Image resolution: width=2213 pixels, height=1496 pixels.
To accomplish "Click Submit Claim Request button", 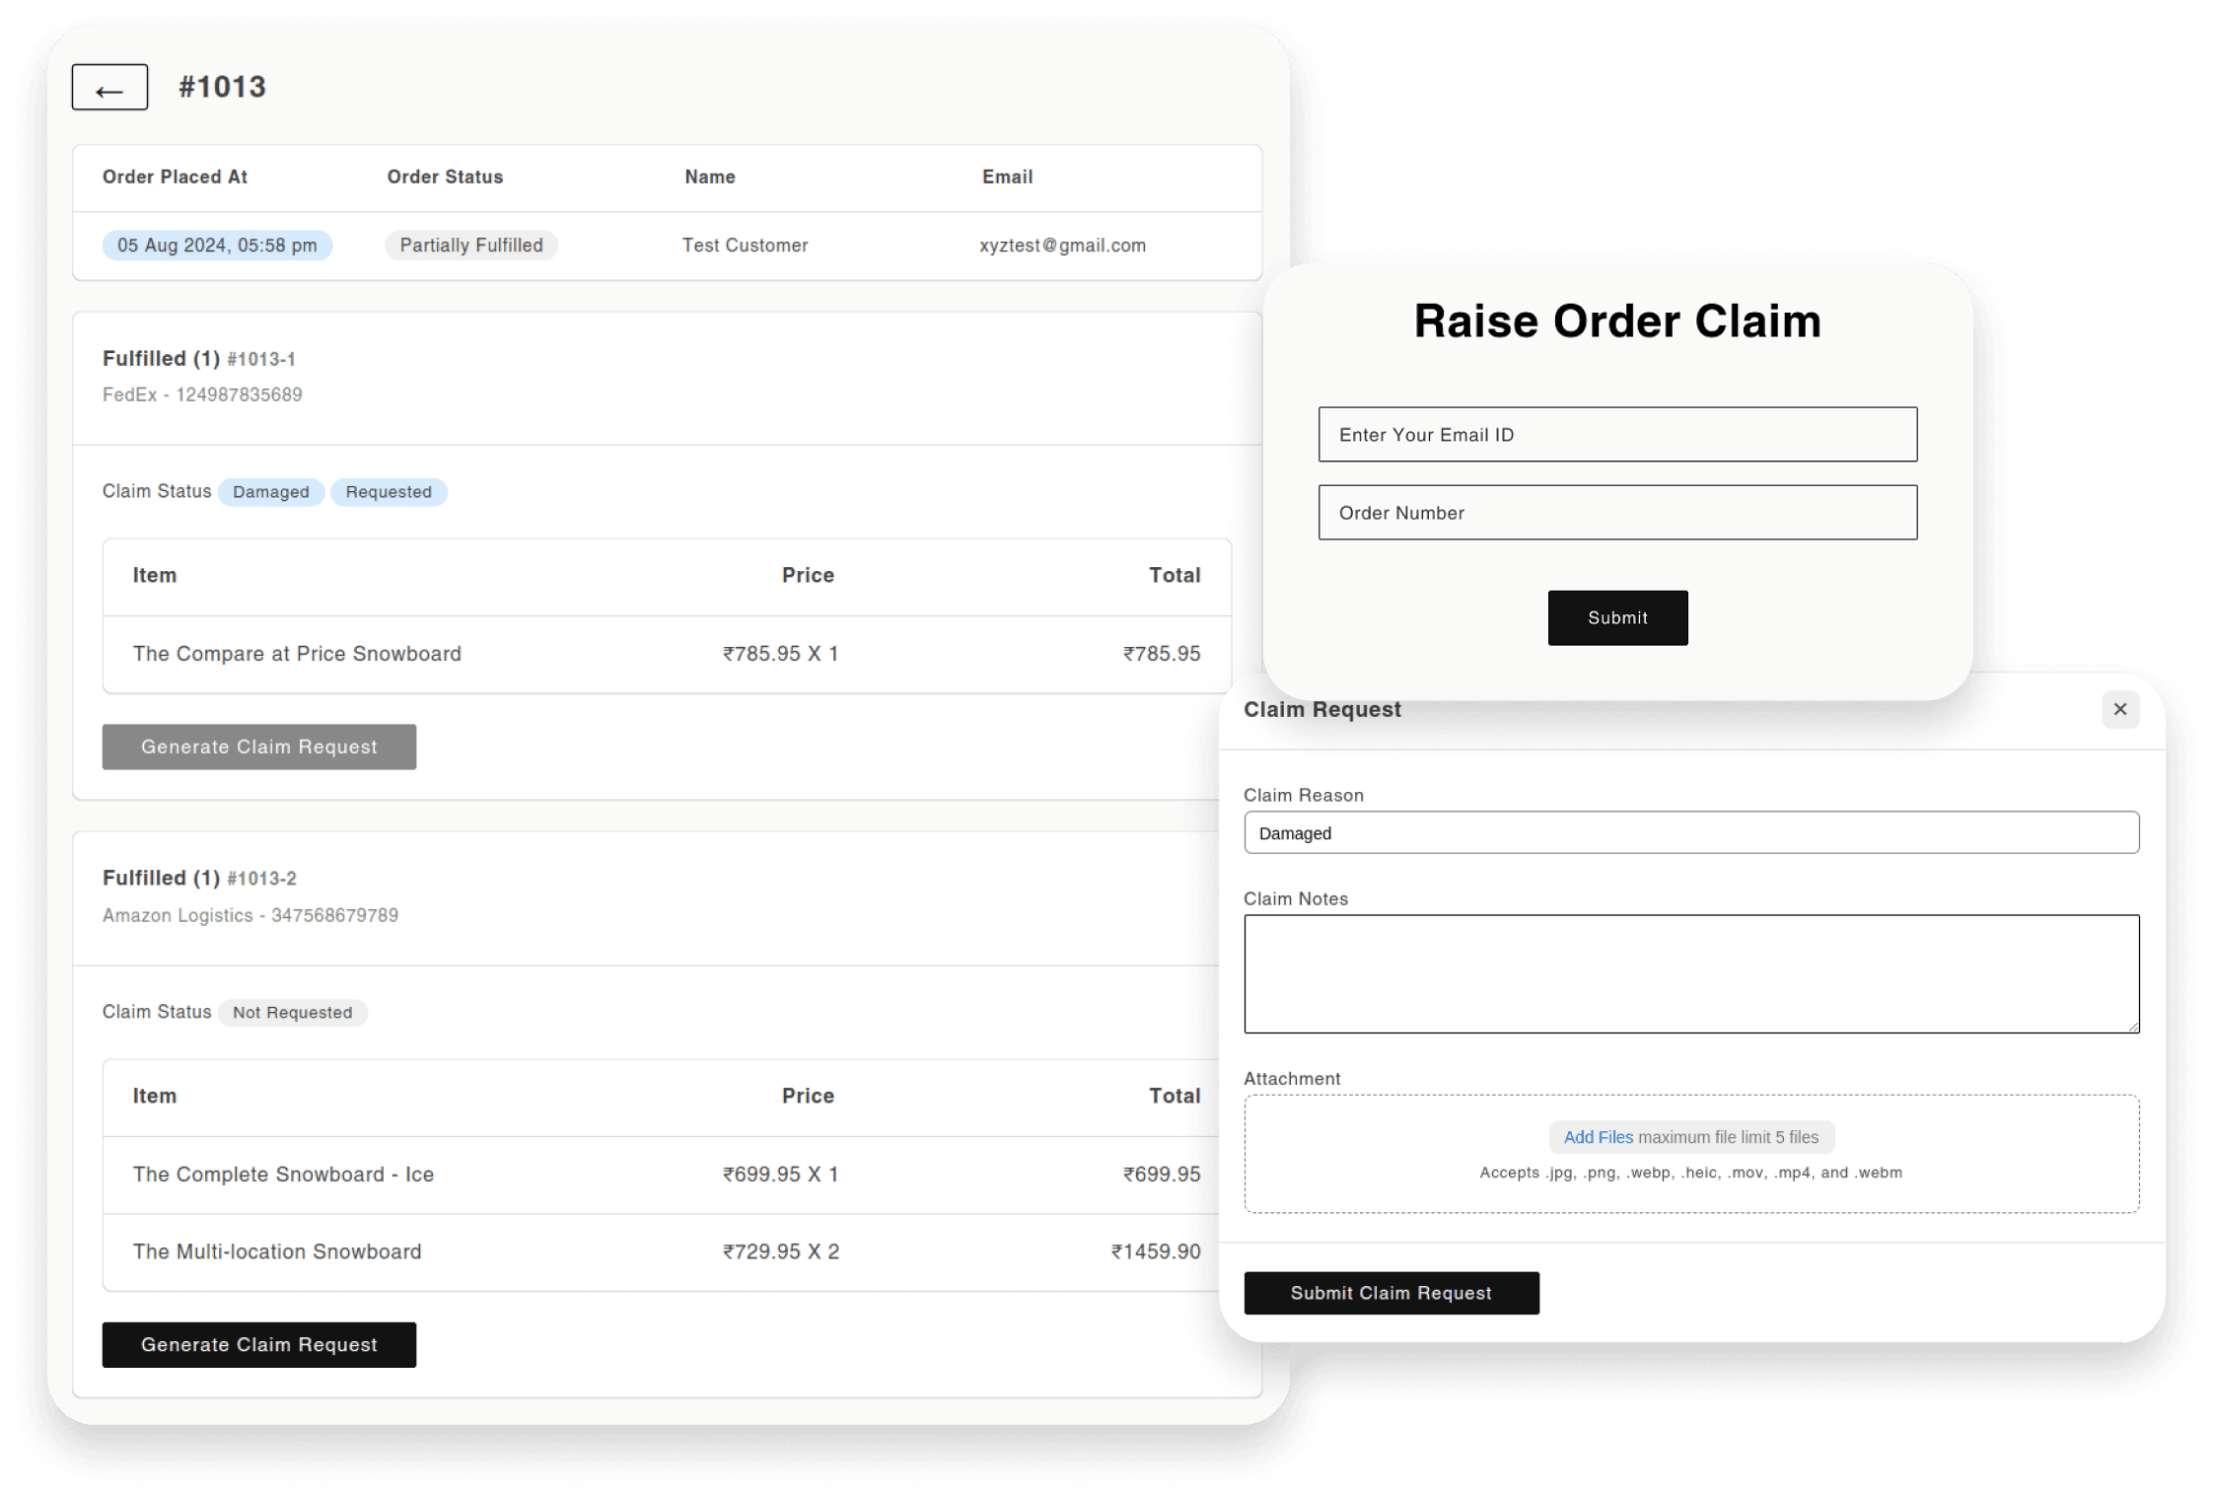I will [1391, 1289].
